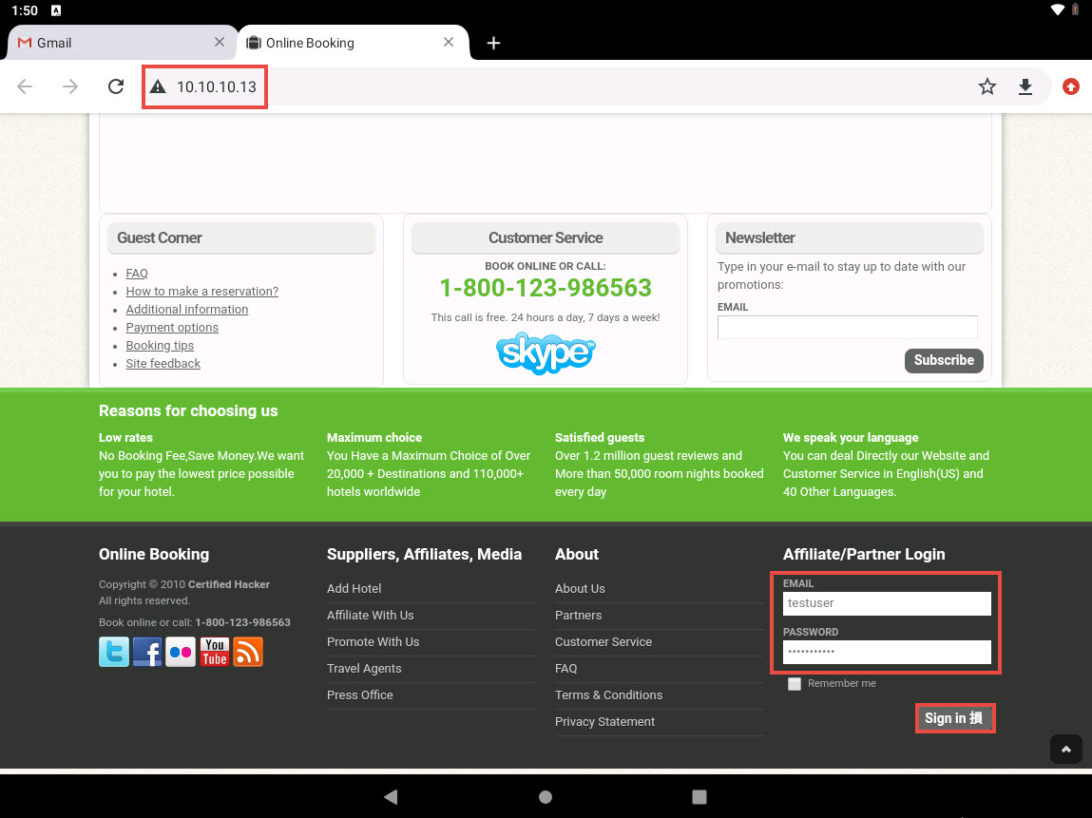Viewport: 1092px width, 818px height.
Task: Click the Flickr social icon
Action: [181, 652]
